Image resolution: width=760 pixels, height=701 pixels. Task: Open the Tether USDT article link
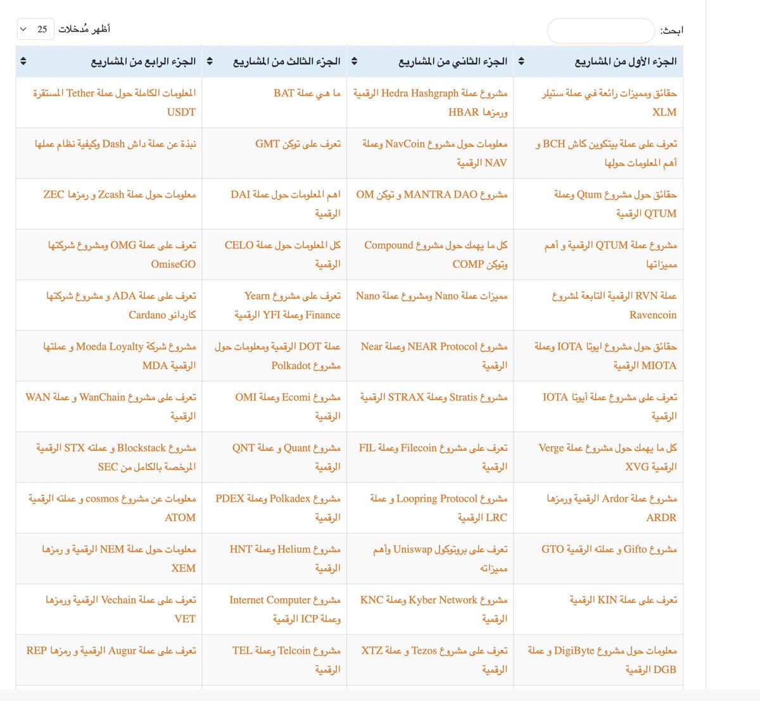click(x=115, y=103)
